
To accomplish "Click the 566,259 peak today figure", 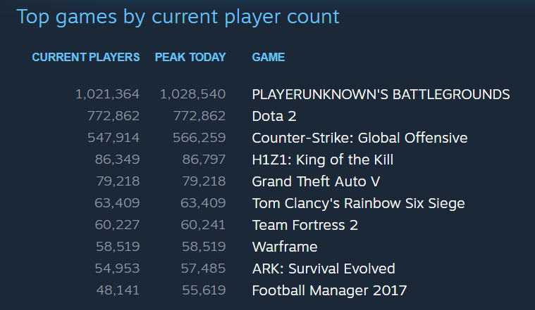I will click(x=199, y=138).
